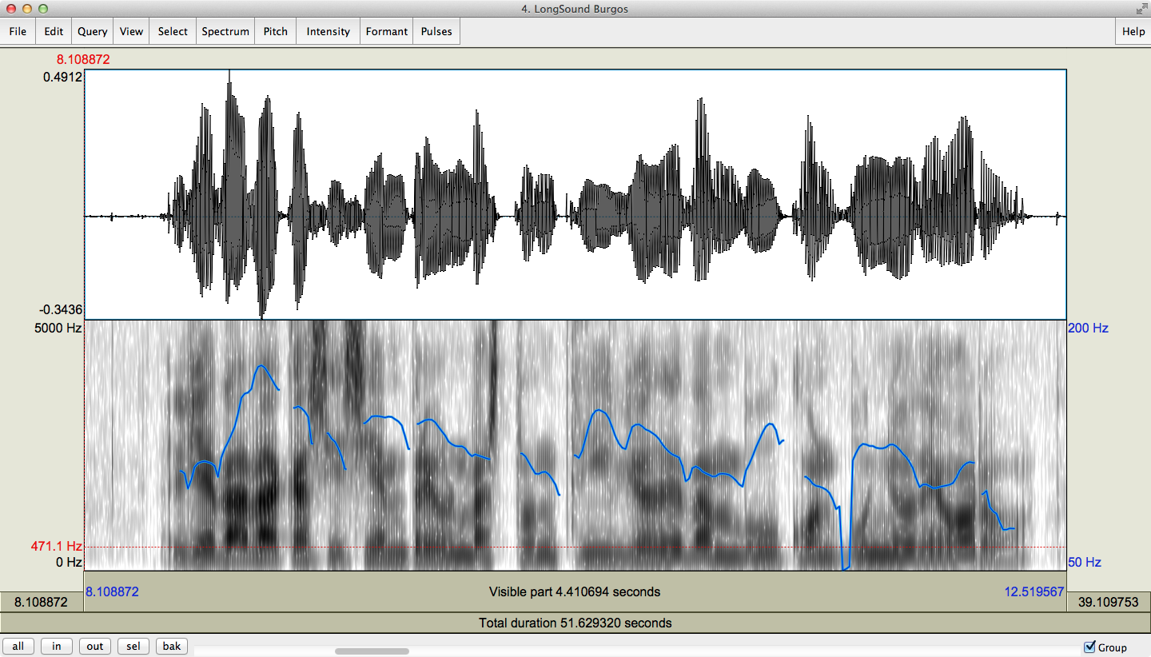1151x657 pixels.
Task: Click the 'out' zoom button
Action: [x=94, y=647]
